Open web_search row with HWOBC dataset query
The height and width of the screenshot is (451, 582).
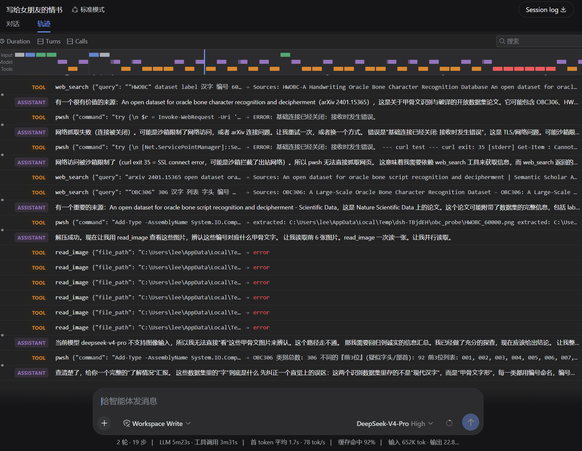291,87
